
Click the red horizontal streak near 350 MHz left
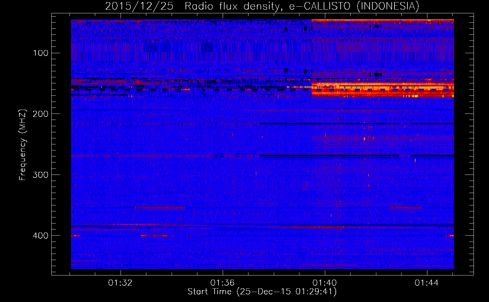point(159,208)
